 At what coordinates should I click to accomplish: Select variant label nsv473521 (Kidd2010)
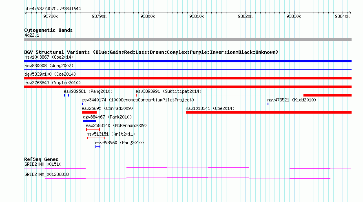point(292,100)
